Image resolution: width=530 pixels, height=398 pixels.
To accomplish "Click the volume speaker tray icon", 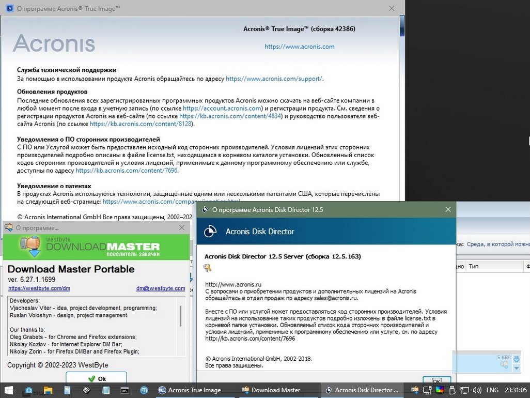I will (478, 390).
